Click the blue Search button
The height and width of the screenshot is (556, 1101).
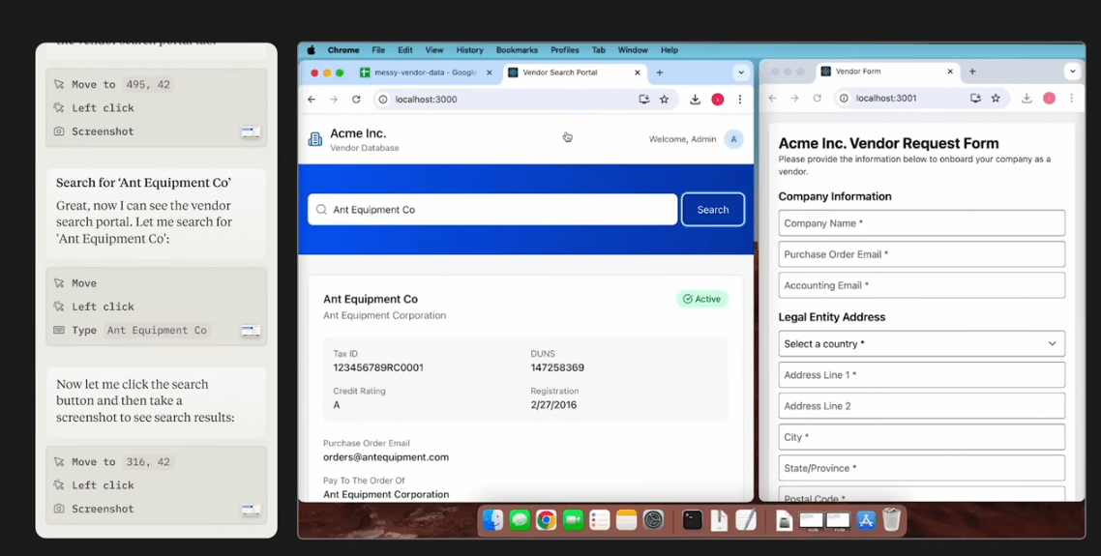tap(713, 210)
